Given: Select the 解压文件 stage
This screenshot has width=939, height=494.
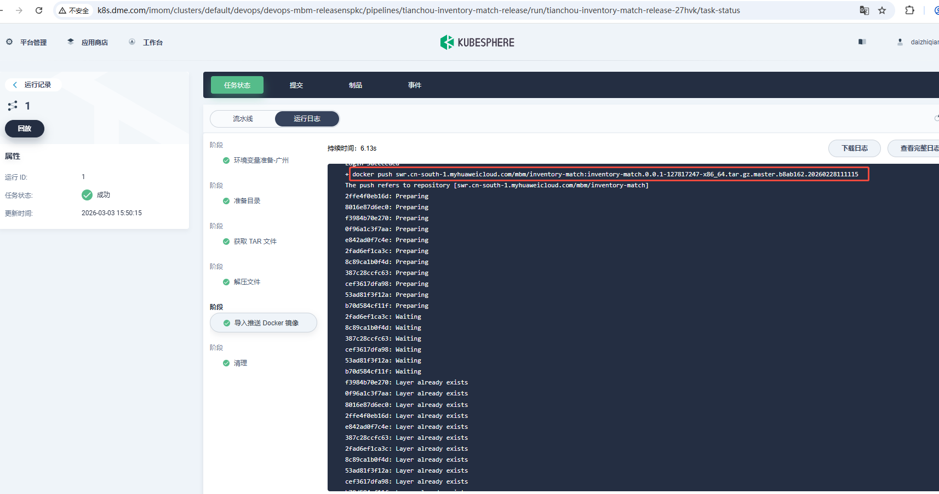Looking at the screenshot, I should [247, 282].
